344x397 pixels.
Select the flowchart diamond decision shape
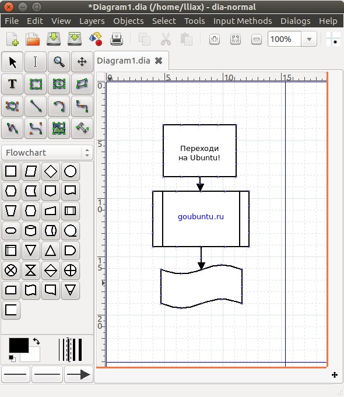pos(50,171)
